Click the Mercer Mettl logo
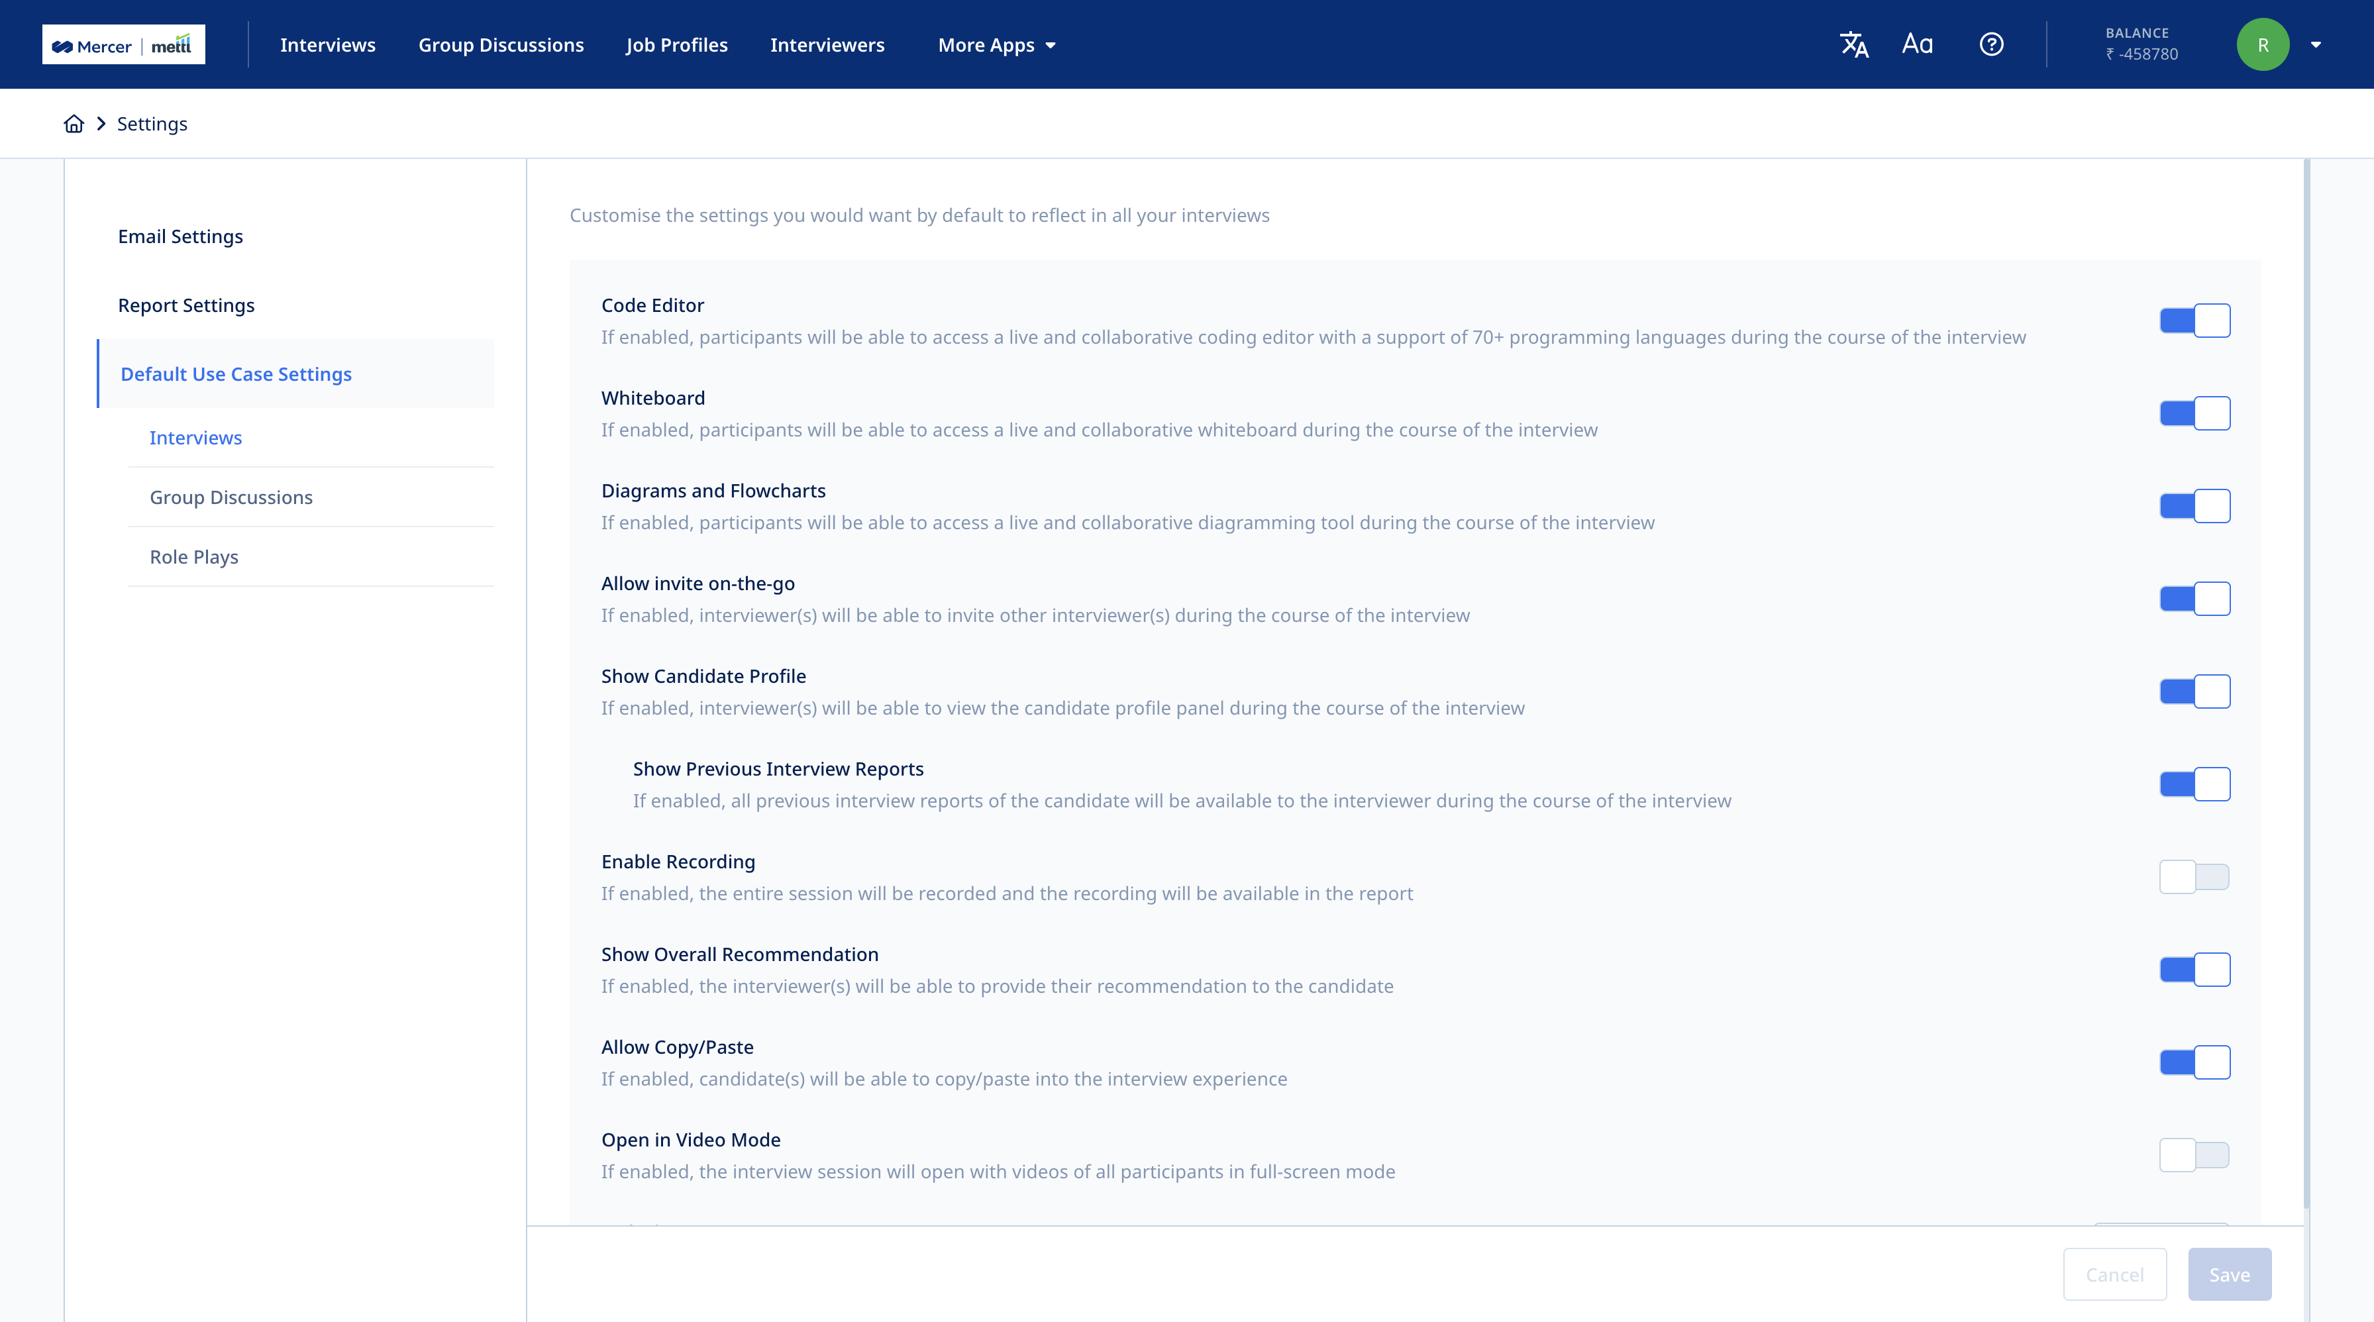The height and width of the screenshot is (1322, 2374). coord(123,43)
